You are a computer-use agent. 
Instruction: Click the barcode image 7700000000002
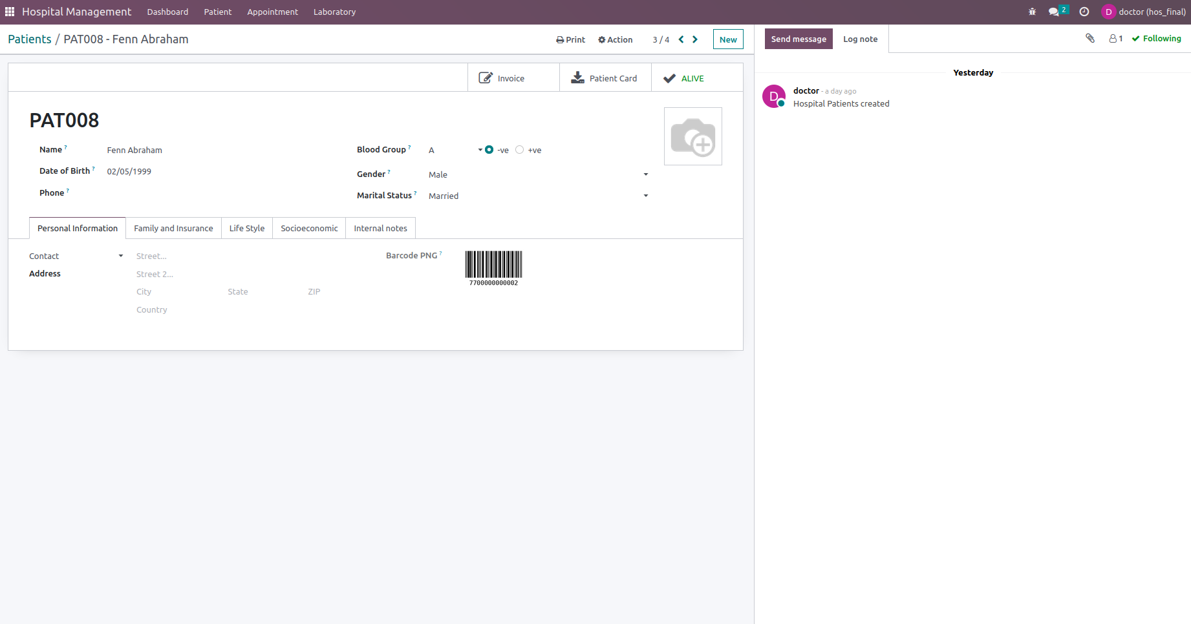[x=493, y=268]
